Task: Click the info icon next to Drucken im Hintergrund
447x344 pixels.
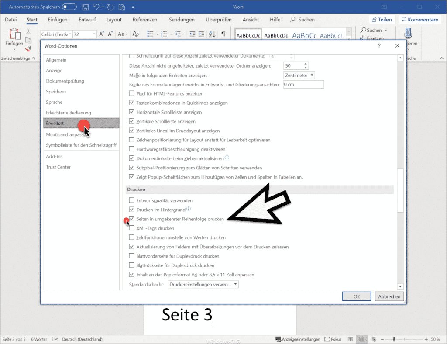Action: (x=189, y=209)
